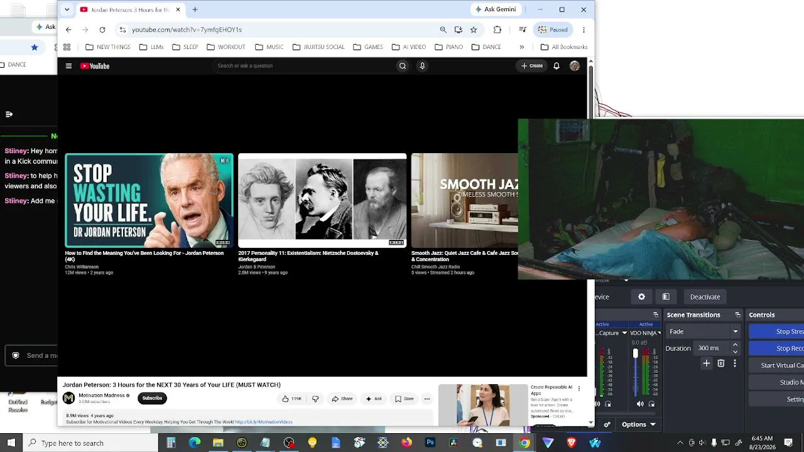804x452 pixels.
Task: Open the bit.ly MotivationVideos link
Action: (x=264, y=422)
